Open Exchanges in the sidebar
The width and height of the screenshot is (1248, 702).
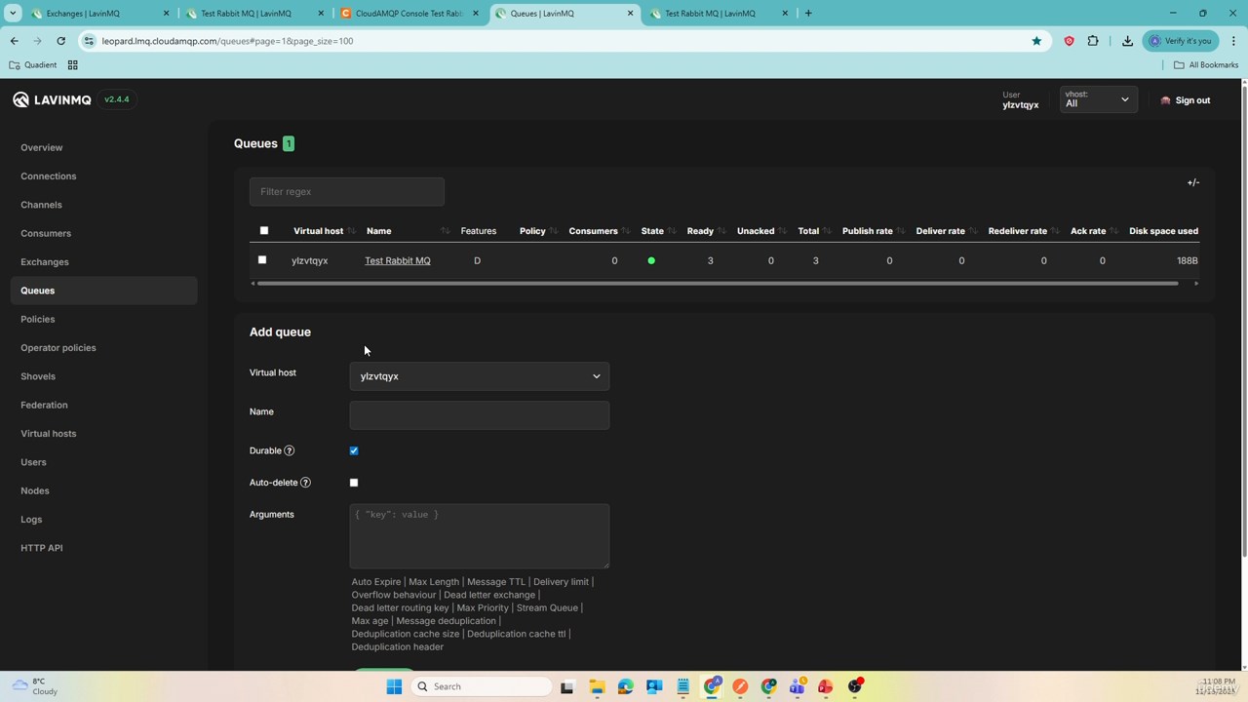(x=45, y=262)
